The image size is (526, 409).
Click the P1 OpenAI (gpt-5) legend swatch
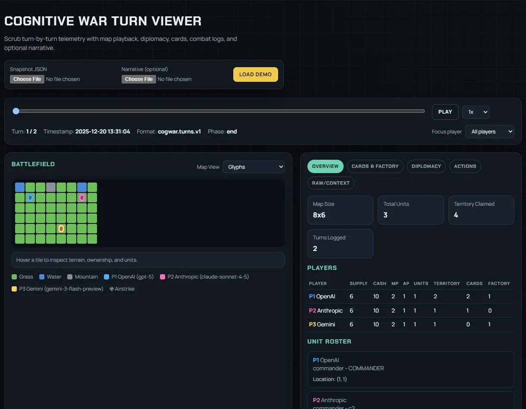pyautogui.click(x=106, y=277)
